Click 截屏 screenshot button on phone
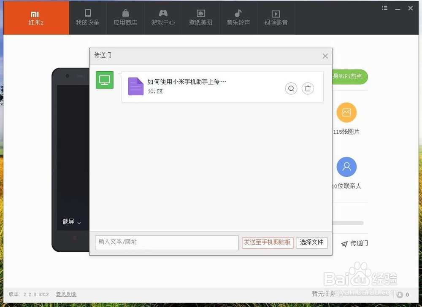This screenshot has width=422, height=307. [x=68, y=222]
